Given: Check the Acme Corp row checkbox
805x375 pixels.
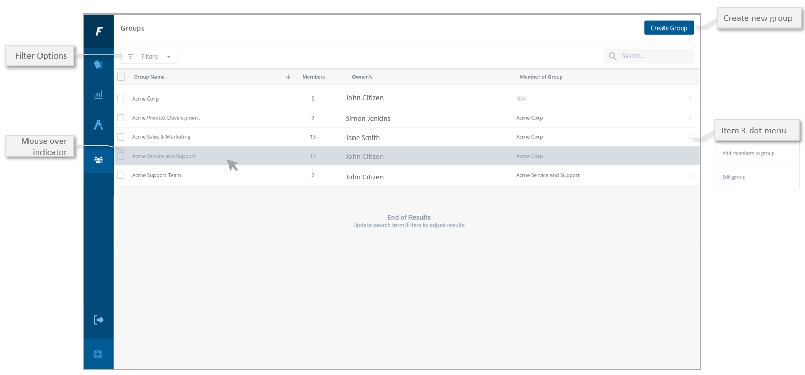Looking at the screenshot, I should (x=121, y=99).
